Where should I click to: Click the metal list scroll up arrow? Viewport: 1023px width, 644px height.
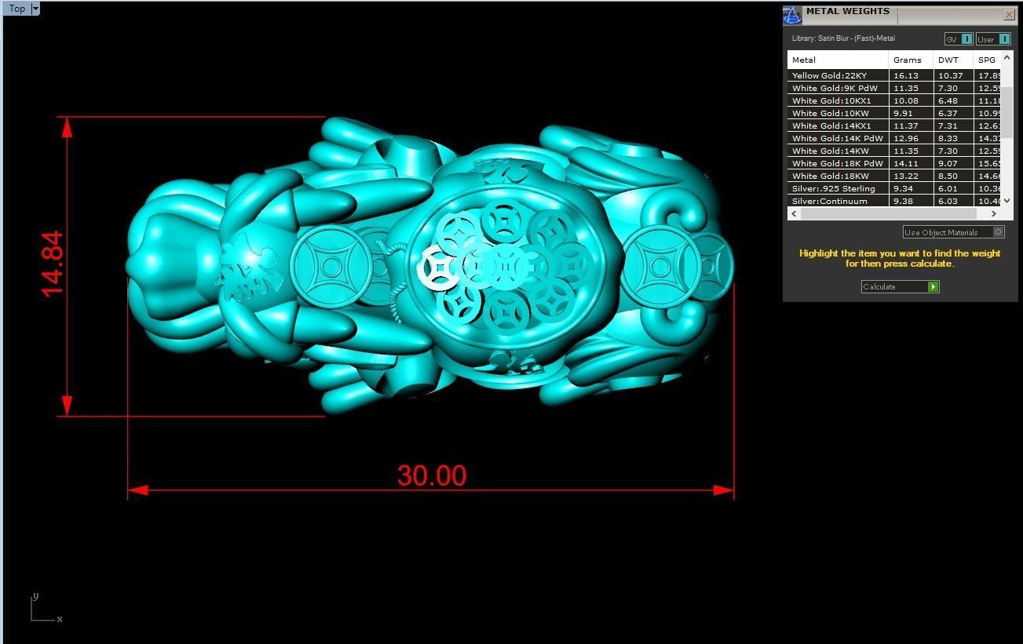(1007, 58)
